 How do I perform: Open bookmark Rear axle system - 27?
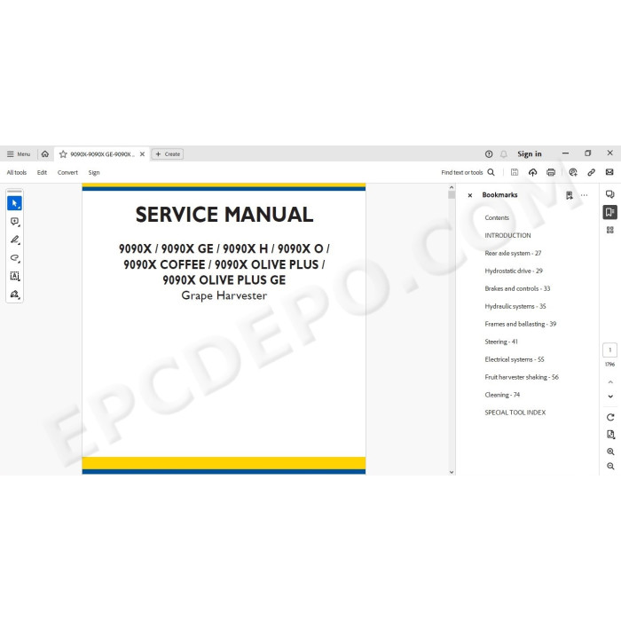tap(513, 253)
